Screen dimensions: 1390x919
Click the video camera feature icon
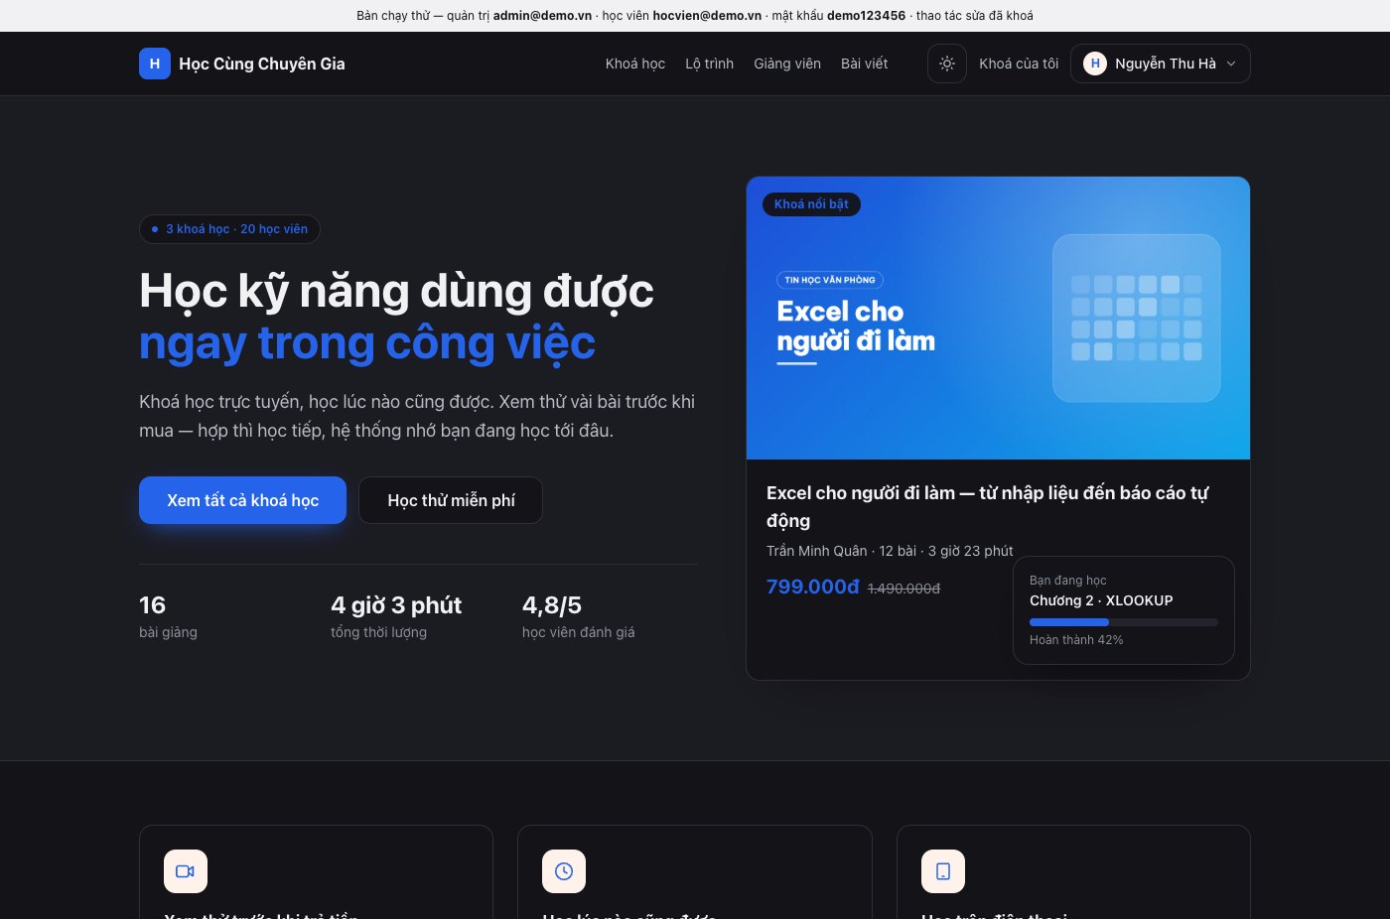click(186, 871)
